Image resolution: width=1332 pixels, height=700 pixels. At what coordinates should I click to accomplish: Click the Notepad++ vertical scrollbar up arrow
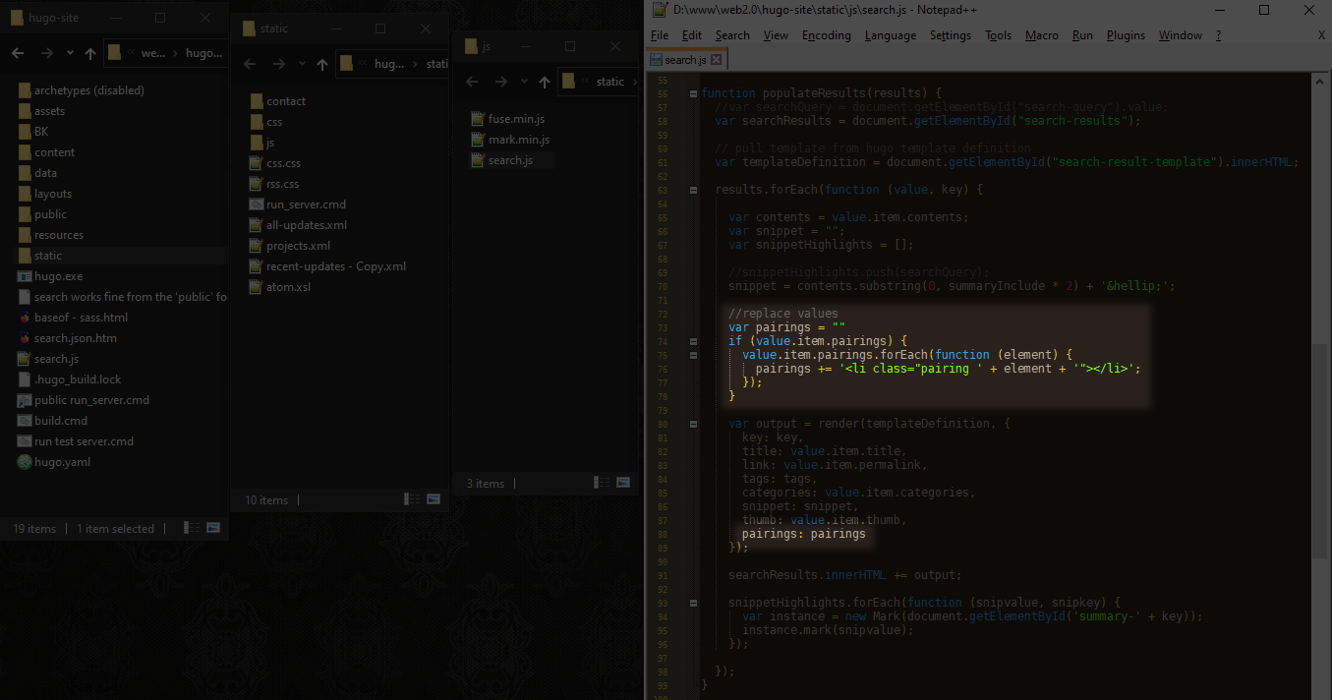[1320, 81]
